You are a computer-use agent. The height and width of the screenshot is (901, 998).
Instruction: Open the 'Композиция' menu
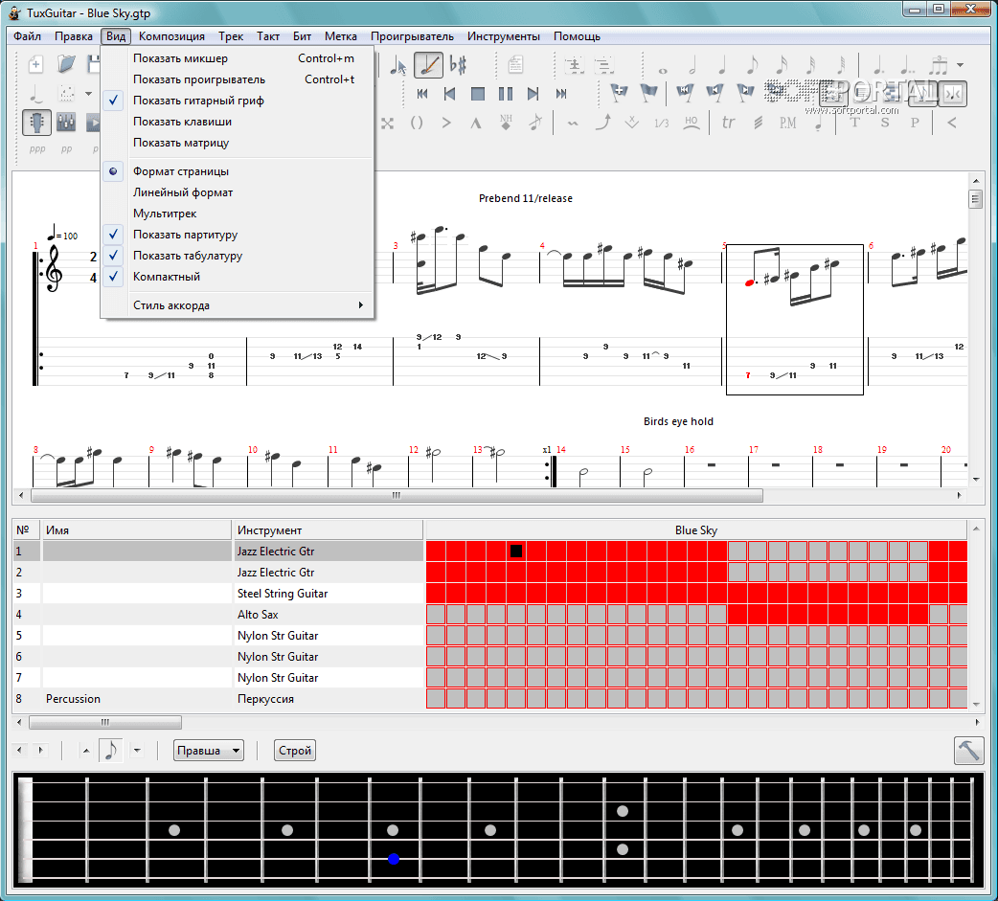pos(171,36)
